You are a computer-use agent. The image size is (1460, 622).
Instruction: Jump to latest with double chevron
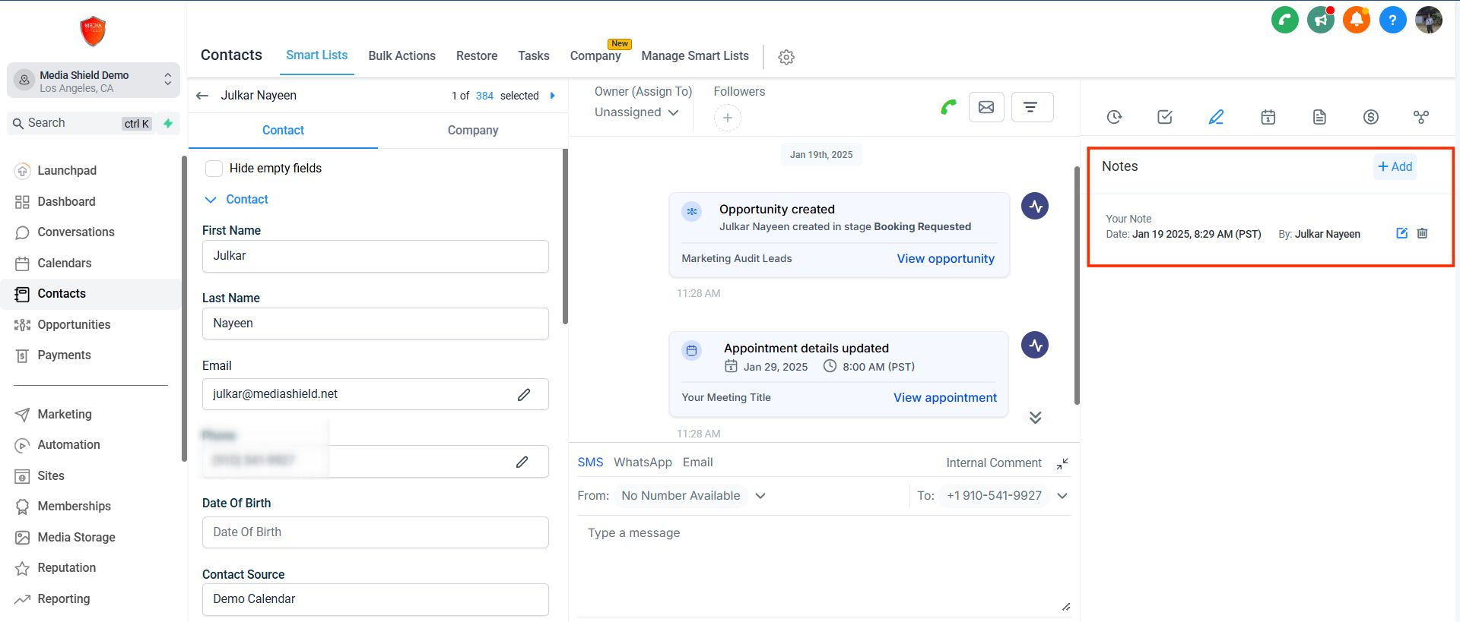(x=1035, y=418)
